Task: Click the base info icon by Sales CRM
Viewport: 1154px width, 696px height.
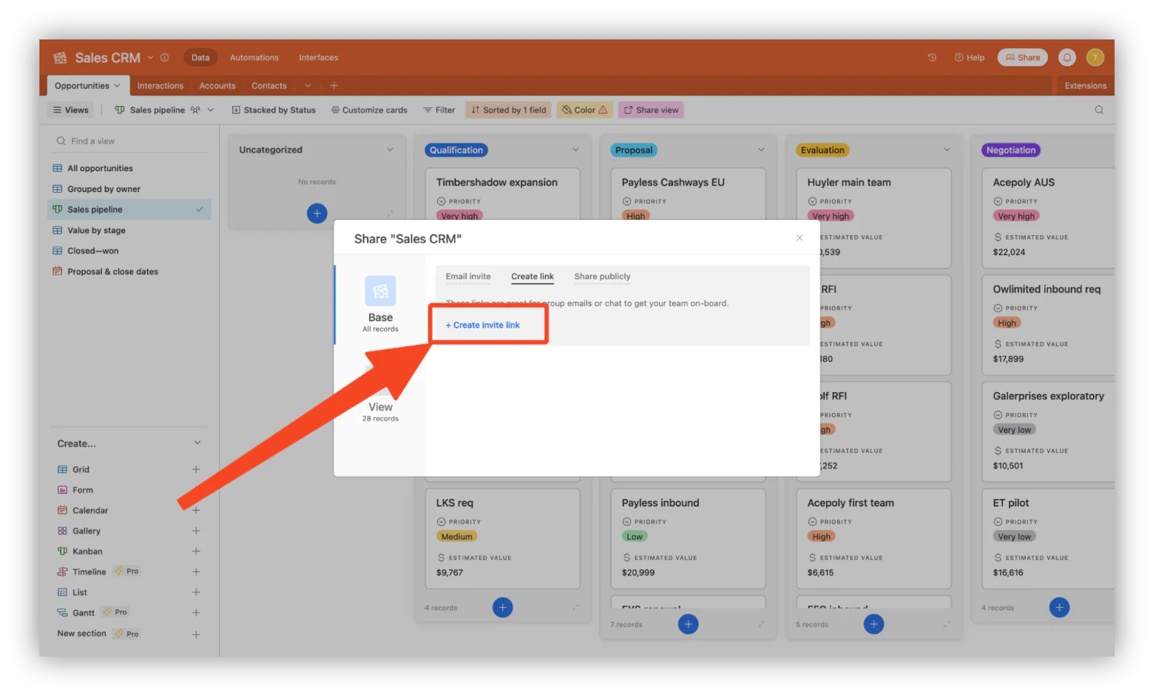Action: pos(165,57)
